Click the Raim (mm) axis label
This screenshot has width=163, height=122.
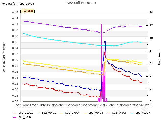pos(159,57)
